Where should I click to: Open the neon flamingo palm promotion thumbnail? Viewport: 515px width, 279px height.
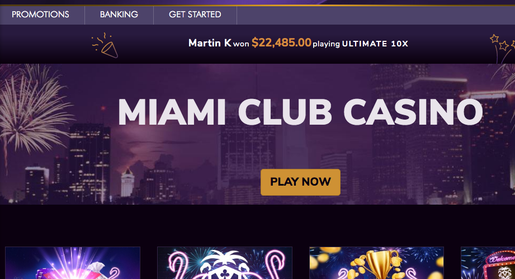(225, 263)
